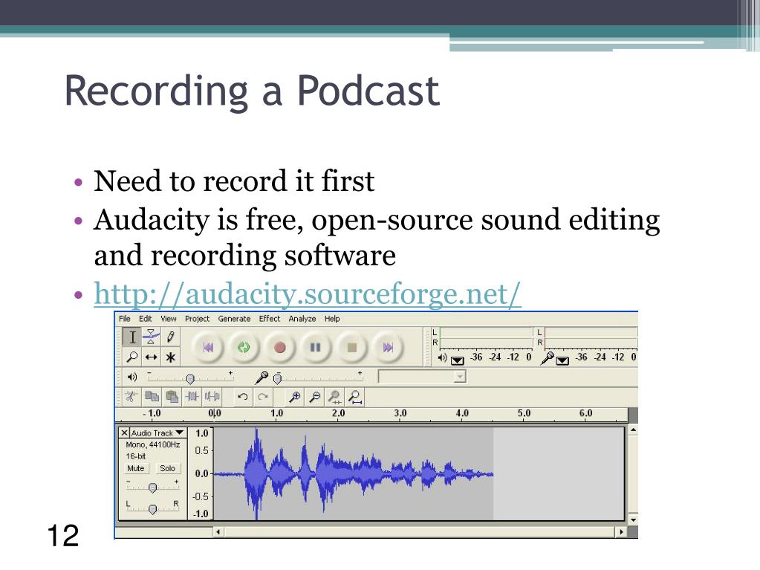Click the slide number 12
The width and height of the screenshot is (760, 570).
click(63, 536)
